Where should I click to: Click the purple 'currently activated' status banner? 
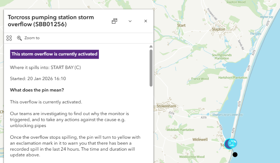54,54
